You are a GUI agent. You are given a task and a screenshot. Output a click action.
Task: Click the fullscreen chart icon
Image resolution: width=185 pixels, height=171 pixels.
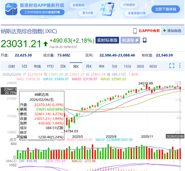pos(172,66)
